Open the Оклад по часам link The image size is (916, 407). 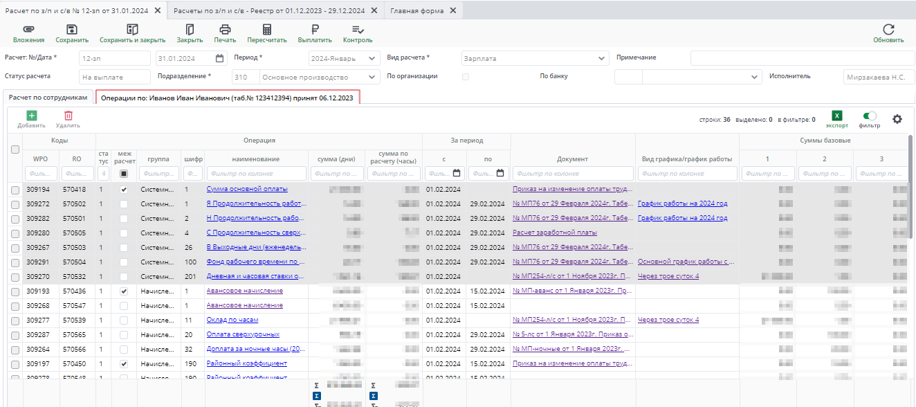(232, 320)
